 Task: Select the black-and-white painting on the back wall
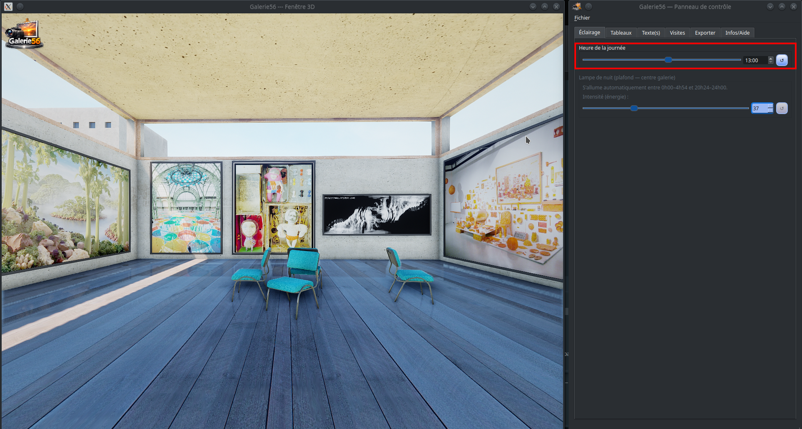(x=377, y=215)
